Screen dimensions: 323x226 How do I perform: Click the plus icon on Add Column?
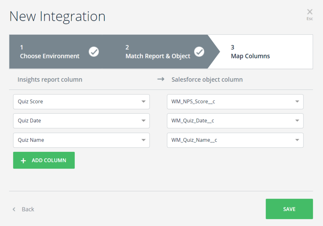(23, 161)
